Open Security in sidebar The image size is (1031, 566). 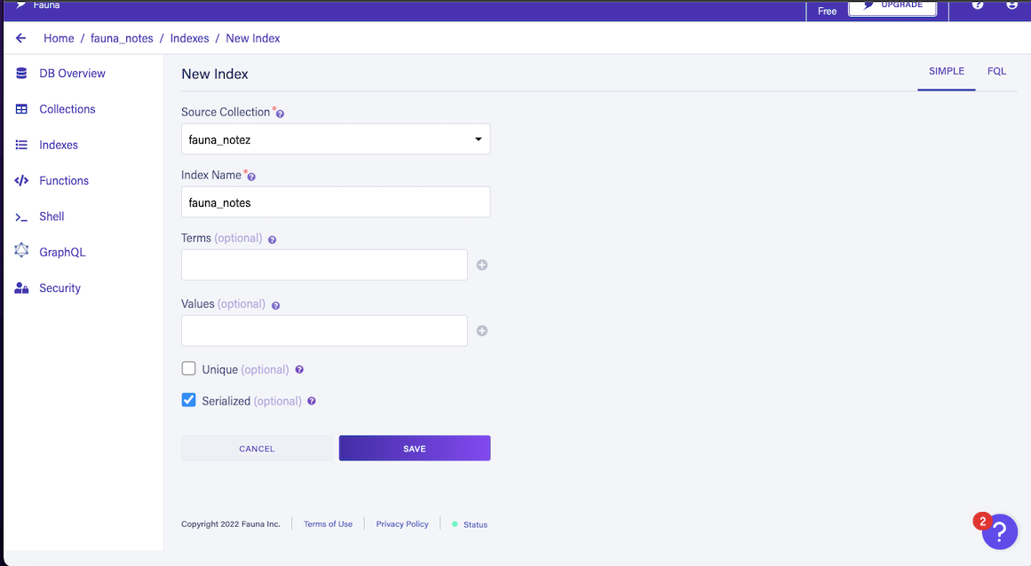point(59,288)
